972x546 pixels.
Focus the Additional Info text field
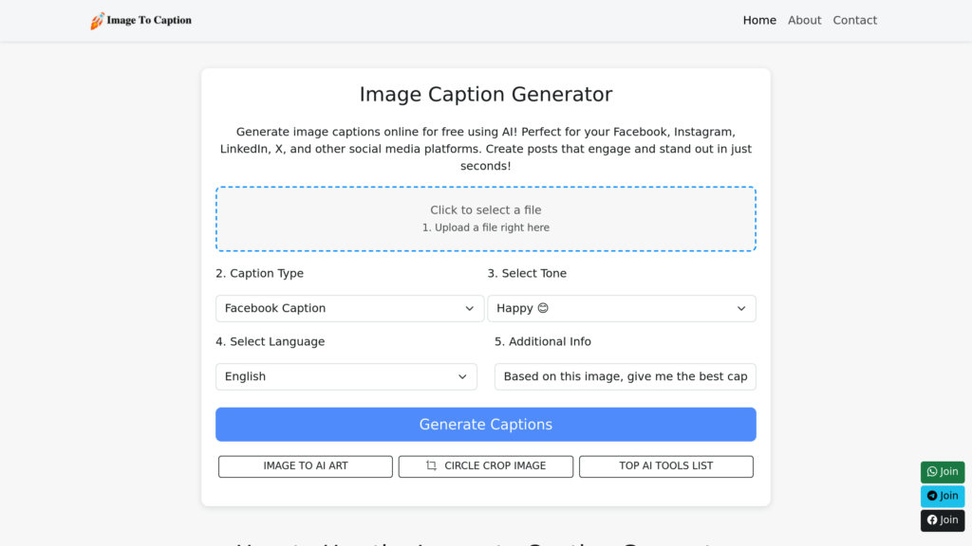[x=625, y=377]
